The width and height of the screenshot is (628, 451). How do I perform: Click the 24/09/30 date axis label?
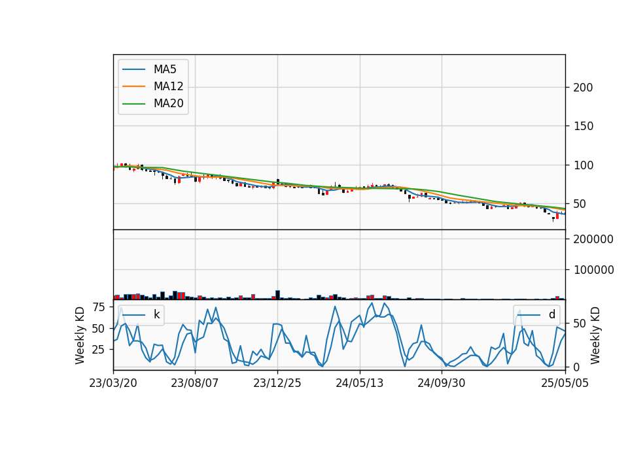[x=442, y=383]
